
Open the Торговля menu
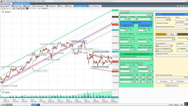point(25,1)
